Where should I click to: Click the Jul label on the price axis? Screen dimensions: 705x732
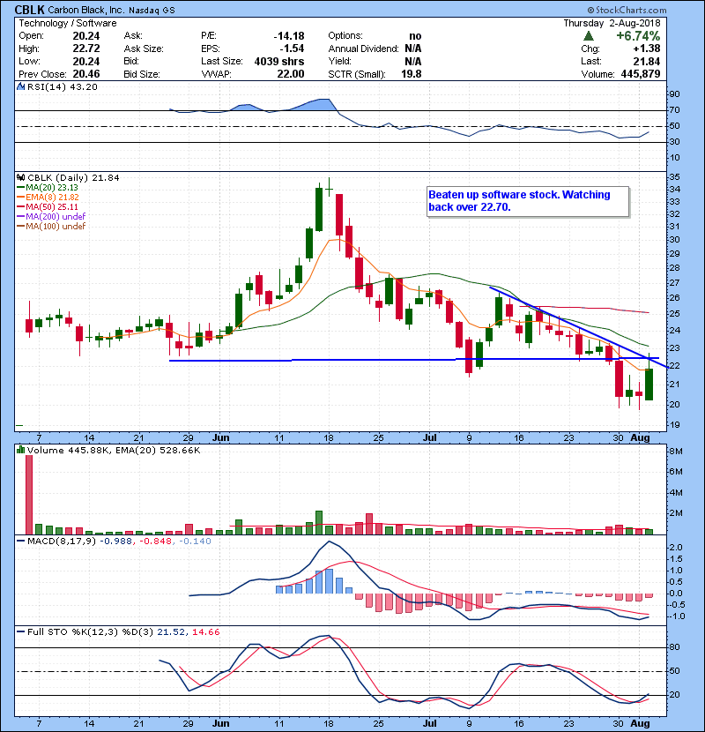[430, 437]
